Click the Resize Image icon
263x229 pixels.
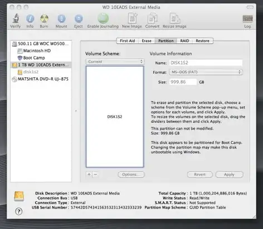pos(174,18)
